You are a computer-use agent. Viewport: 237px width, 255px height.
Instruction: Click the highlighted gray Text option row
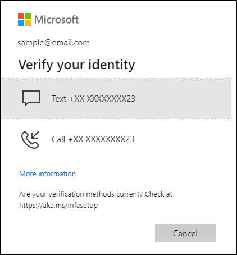click(x=116, y=98)
